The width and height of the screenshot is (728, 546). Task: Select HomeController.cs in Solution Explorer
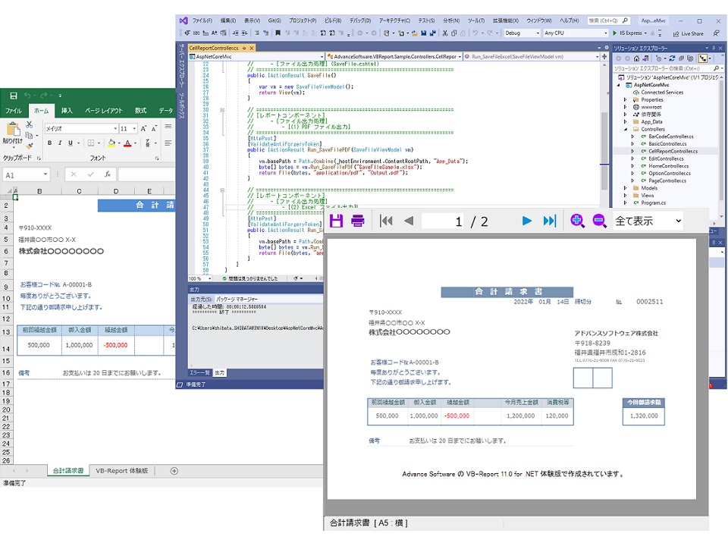[668, 166]
